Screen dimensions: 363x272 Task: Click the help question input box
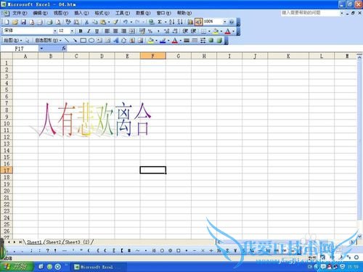[311, 12]
